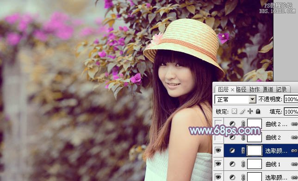Select the 曲线 2 layer name
The width and height of the screenshot is (298, 181).
click(273, 137)
